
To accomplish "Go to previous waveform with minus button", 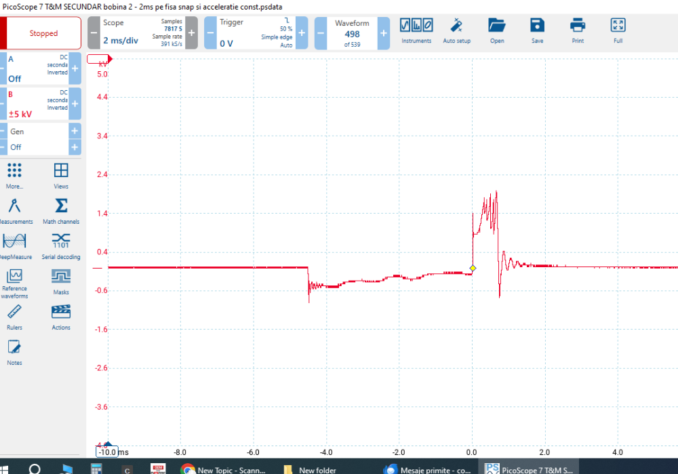I will [321, 33].
